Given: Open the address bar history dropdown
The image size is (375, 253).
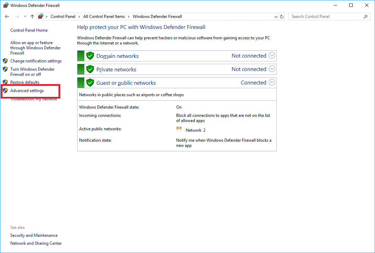Looking at the screenshot, I should pos(276,17).
